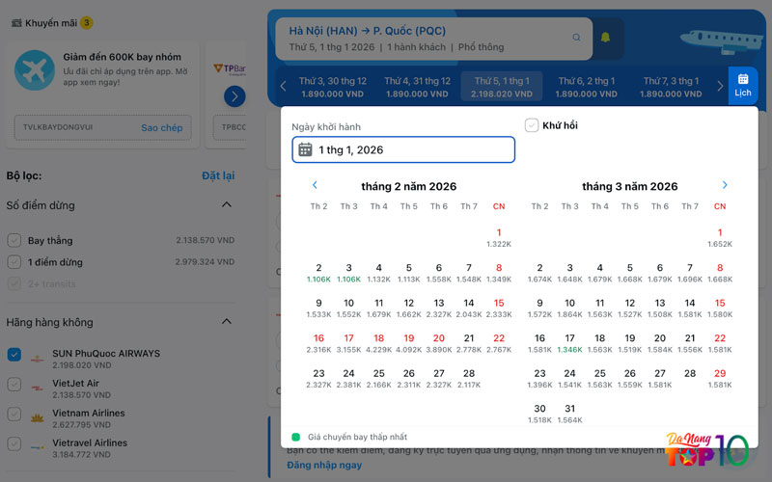Select 25 February 2026 priced 2.166K
This screenshot has width=772, height=482.
(x=378, y=379)
